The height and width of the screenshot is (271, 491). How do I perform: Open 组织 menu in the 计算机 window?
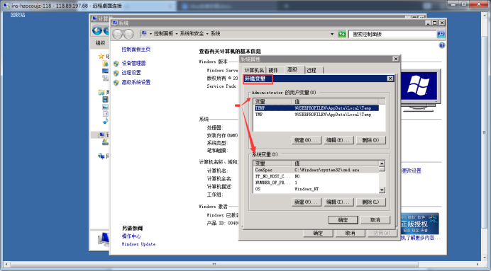[100, 43]
